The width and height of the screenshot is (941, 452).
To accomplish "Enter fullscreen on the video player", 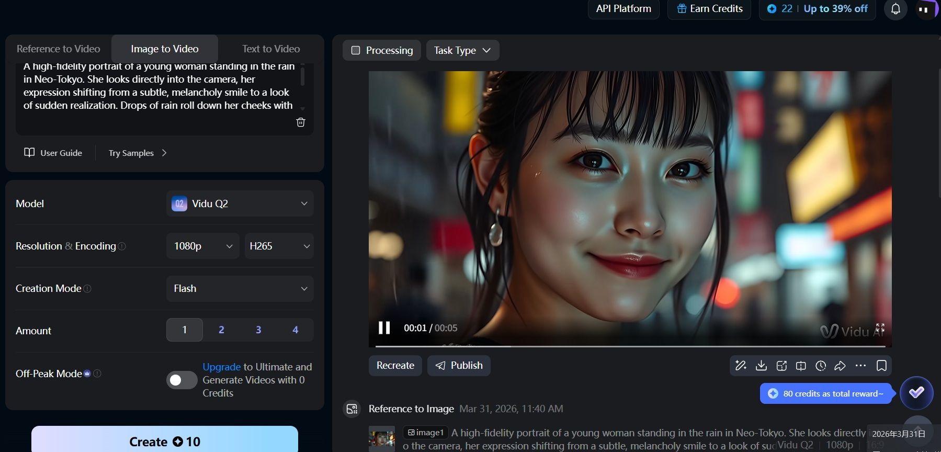I will pos(880,327).
